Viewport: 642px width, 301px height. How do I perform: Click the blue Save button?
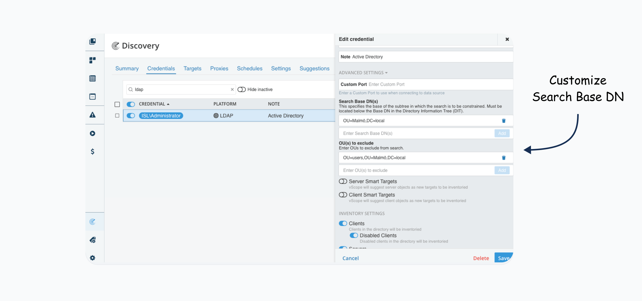pyautogui.click(x=504, y=258)
